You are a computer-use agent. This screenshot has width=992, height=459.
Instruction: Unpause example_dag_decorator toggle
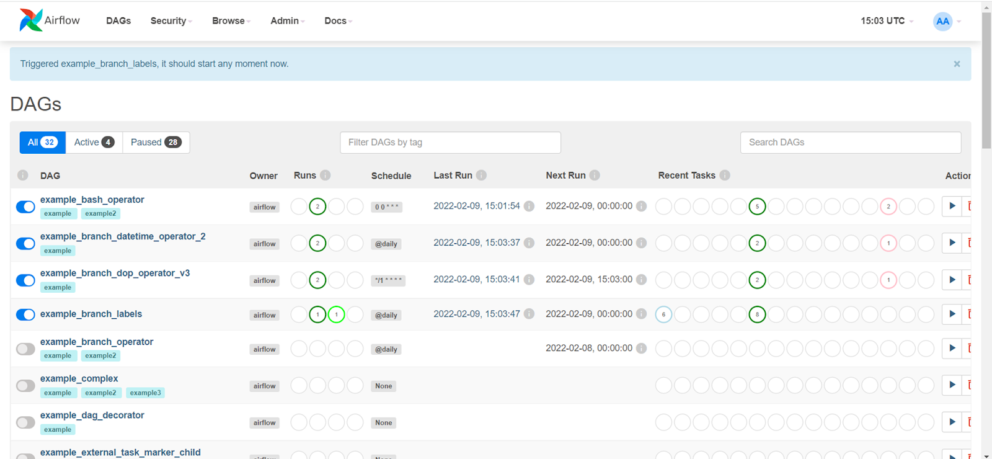click(x=25, y=422)
